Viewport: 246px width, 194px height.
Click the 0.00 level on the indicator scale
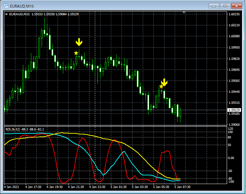click(231, 158)
